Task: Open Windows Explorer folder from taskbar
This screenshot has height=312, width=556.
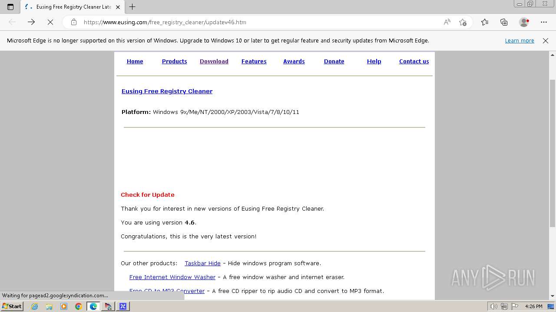Action: click(x=49, y=306)
